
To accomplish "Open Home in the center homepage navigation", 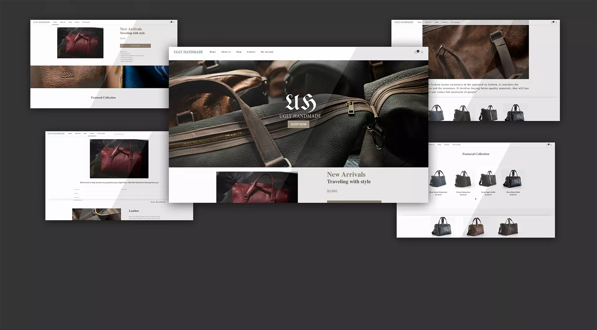I will click(213, 52).
